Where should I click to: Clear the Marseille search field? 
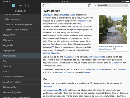tap(126, 5)
